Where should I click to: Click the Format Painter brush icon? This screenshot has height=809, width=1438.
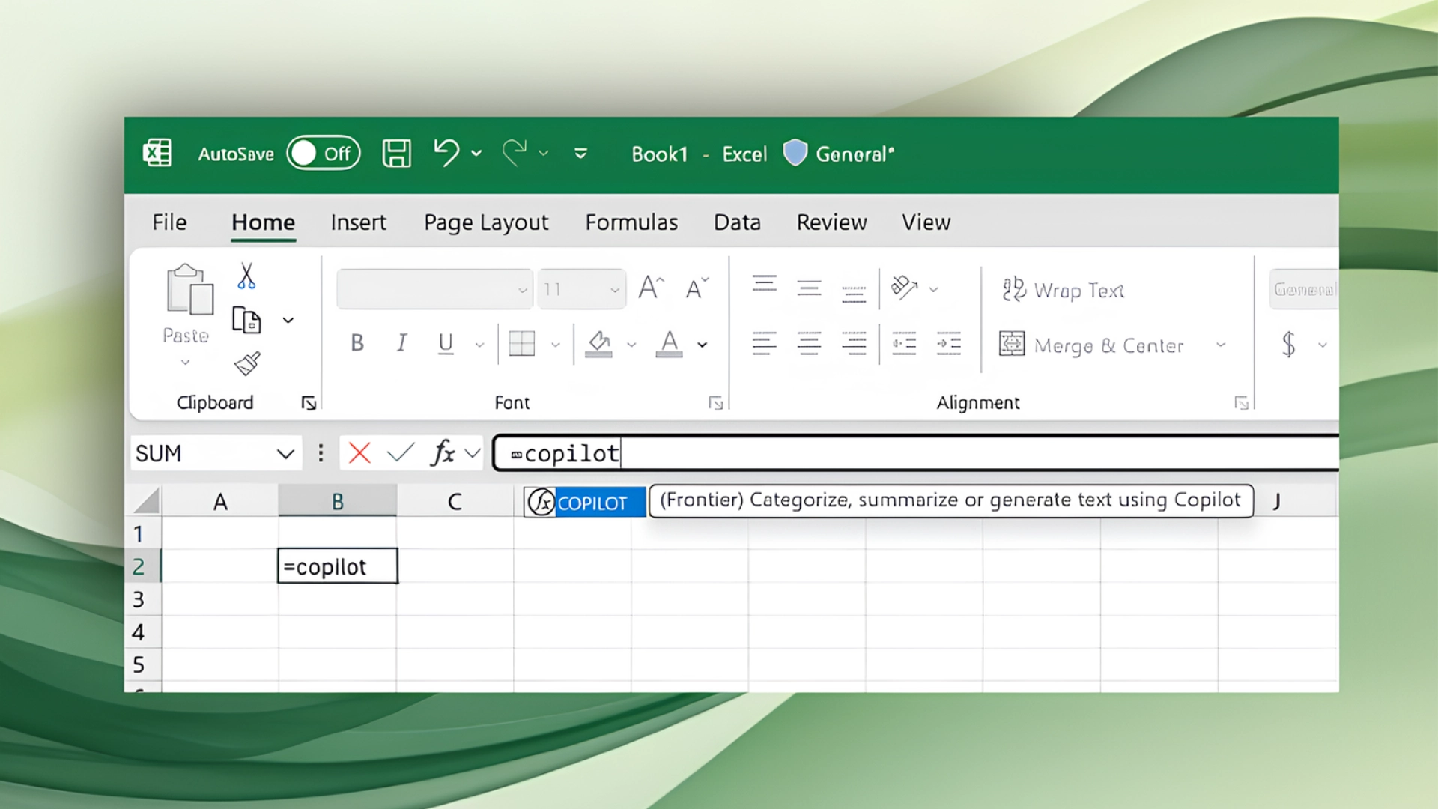click(247, 364)
